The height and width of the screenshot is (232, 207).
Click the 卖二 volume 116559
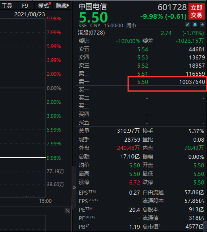pyautogui.click(x=195, y=74)
